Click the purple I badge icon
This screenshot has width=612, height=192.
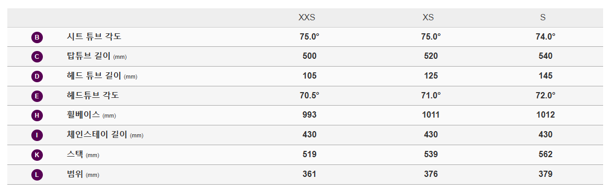[x=37, y=135]
